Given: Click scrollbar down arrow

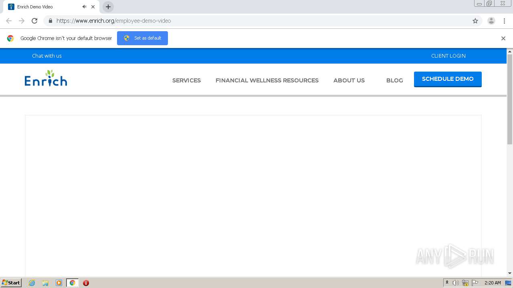Looking at the screenshot, I should point(510,273).
